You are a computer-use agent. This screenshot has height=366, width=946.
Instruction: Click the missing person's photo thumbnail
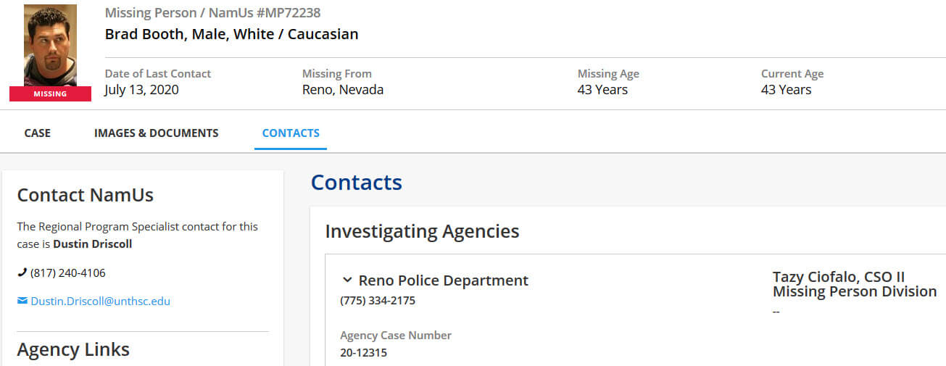tap(50, 45)
